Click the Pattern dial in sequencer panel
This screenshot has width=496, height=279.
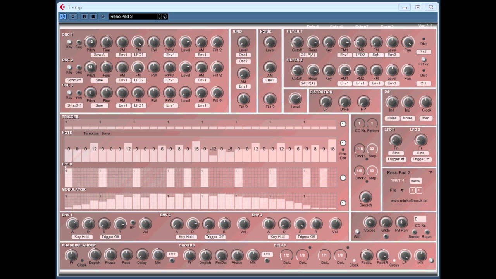tap(372, 124)
